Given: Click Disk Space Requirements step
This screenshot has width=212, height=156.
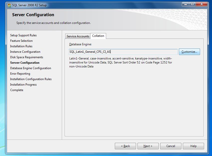Looking at the screenshot, I should [x=27, y=57].
